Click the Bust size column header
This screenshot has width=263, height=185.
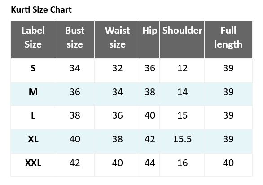pos(75,40)
